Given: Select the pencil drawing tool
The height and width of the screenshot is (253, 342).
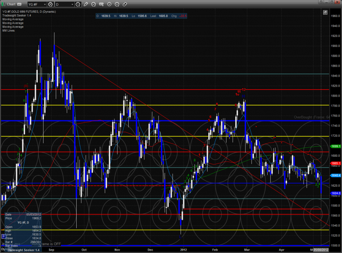Looking at the screenshot, I should (85, 4).
